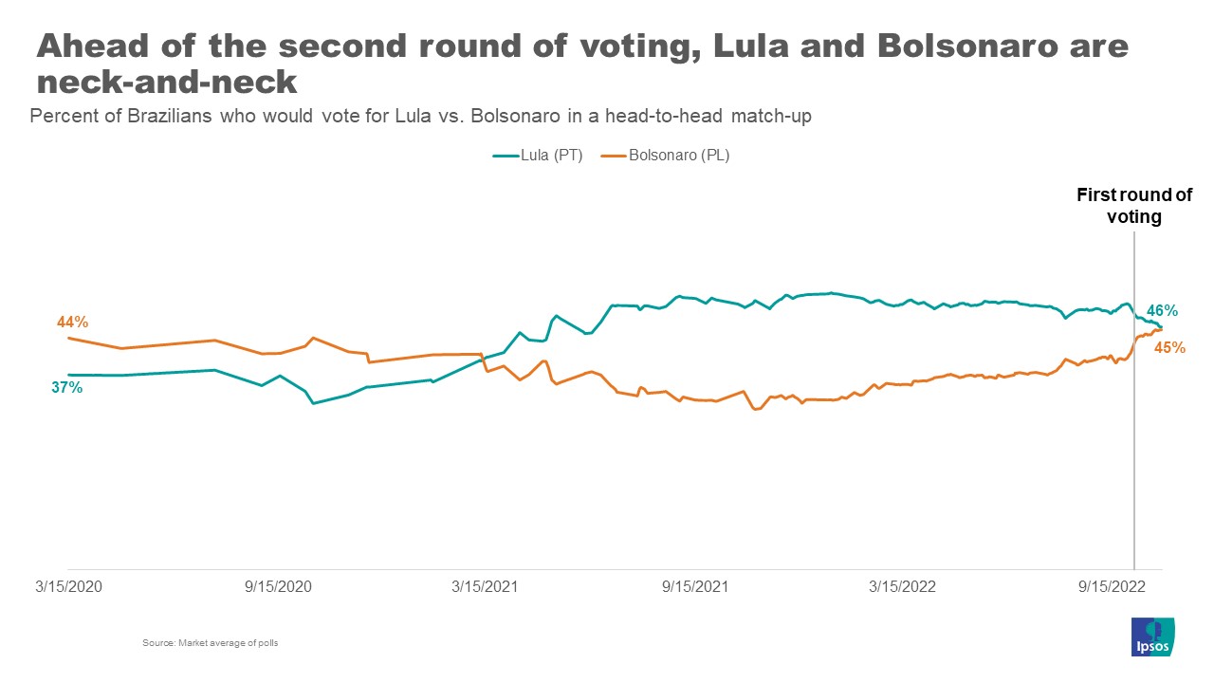
Task: Select the 9/15/2021 axis date
Action: [695, 586]
